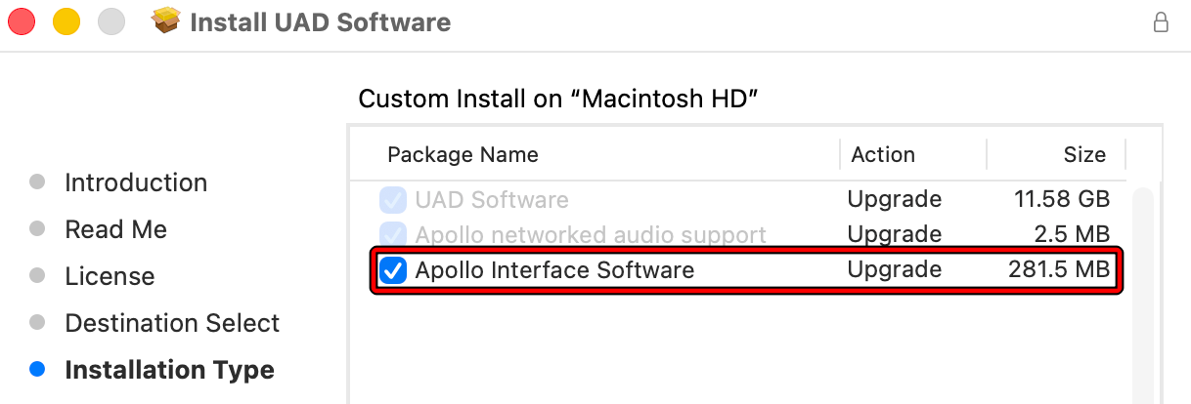Toggle Apollo networked audio support checkbox
The height and width of the screenshot is (404, 1191).
pos(393,234)
